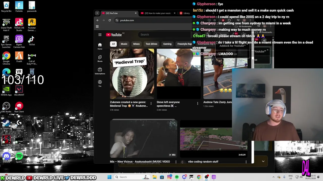
Task: Switch to the Library browser tab
Action: point(185,13)
